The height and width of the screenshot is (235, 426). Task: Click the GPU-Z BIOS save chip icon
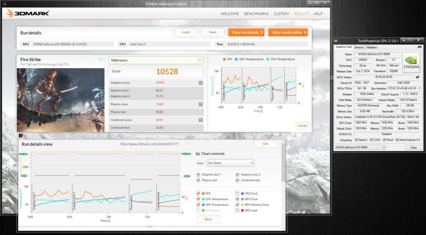(x=417, y=77)
